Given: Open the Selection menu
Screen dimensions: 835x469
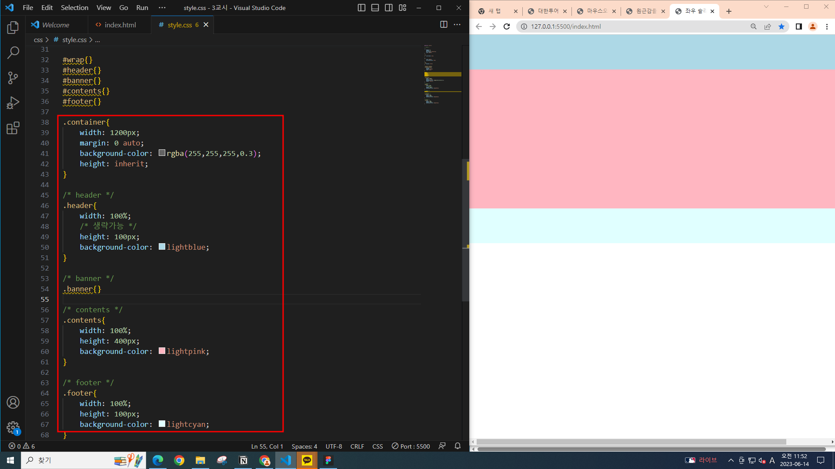Looking at the screenshot, I should click(74, 8).
